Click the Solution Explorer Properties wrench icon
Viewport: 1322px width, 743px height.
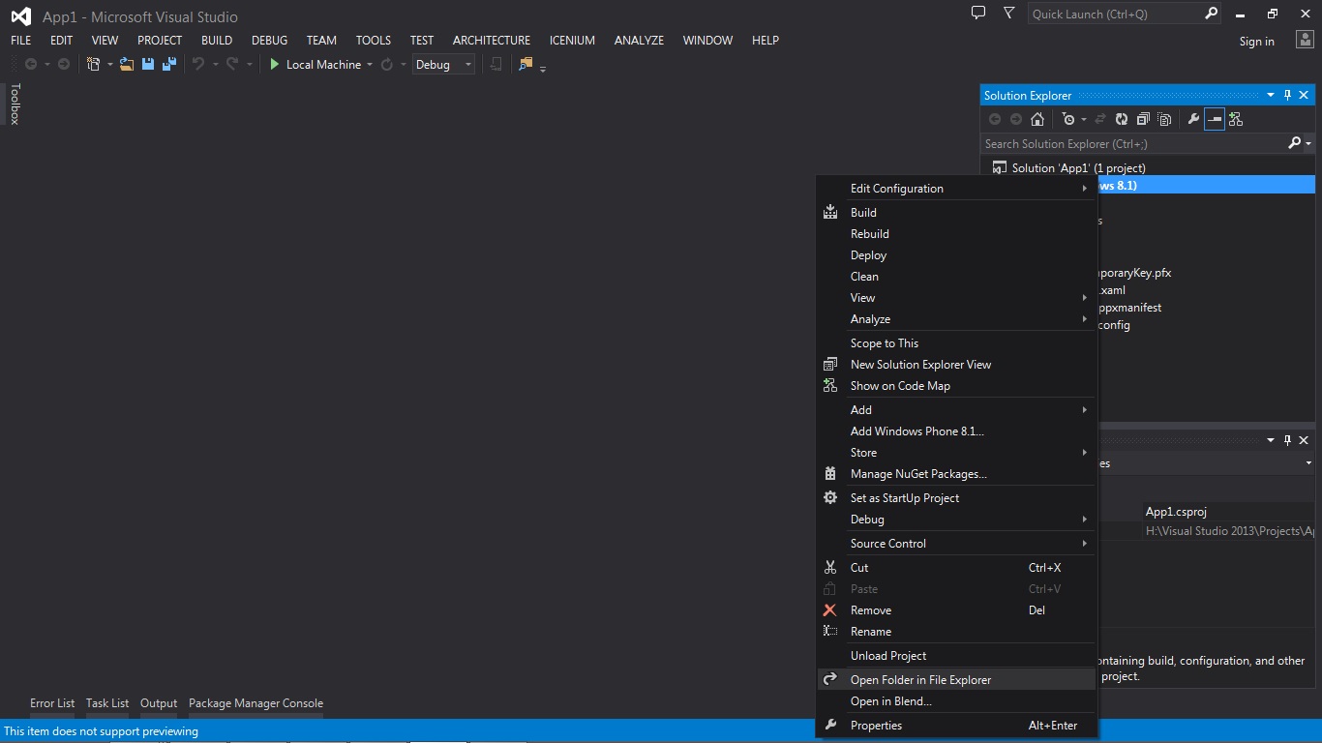[x=1193, y=119]
